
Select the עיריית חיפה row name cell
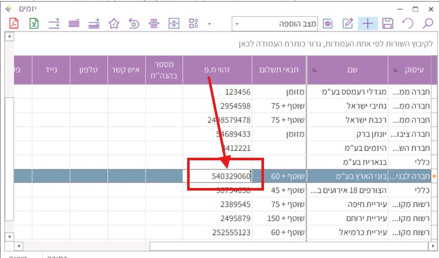pyautogui.click(x=347, y=204)
